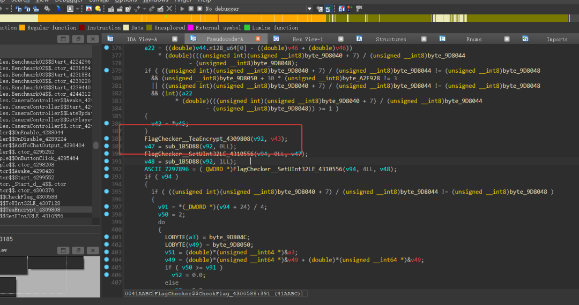Screen dimensions: 579x305
Task: Toggle breakpoint dot on line 379
Action: tap(106, 70)
